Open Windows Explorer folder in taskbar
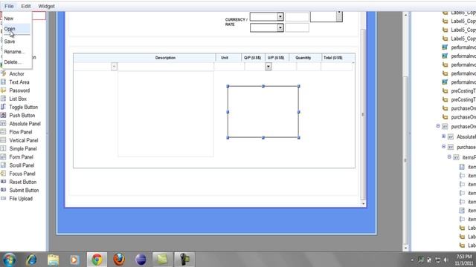Image resolution: width=476 pixels, height=267 pixels. [x=53, y=260]
